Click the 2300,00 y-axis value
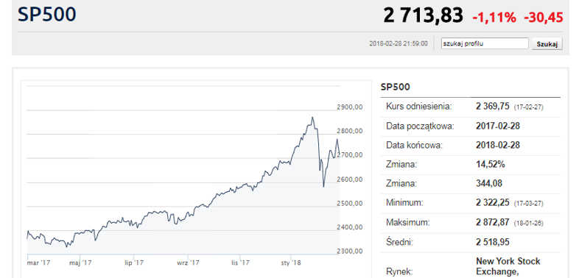The height and width of the screenshot is (278, 579). pyautogui.click(x=350, y=252)
